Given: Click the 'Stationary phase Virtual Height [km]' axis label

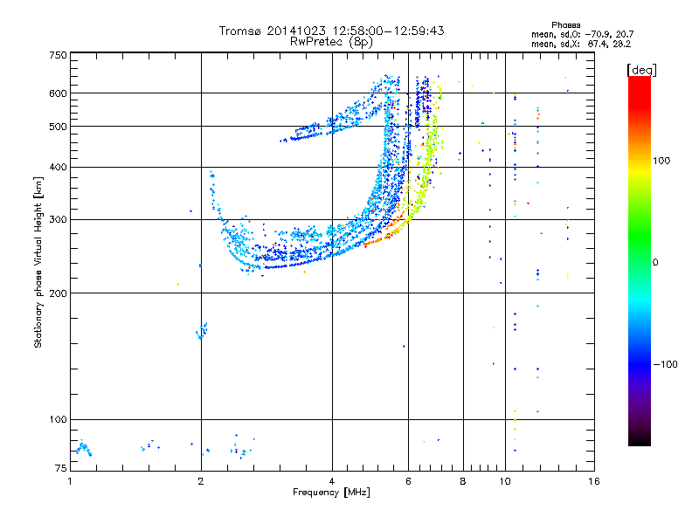Looking at the screenshot, I should point(38,262).
